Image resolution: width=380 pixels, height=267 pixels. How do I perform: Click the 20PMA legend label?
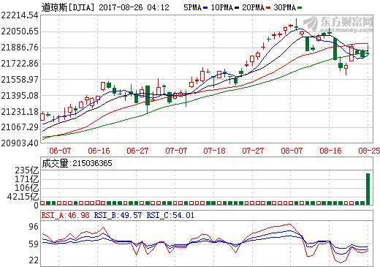pos(254,7)
